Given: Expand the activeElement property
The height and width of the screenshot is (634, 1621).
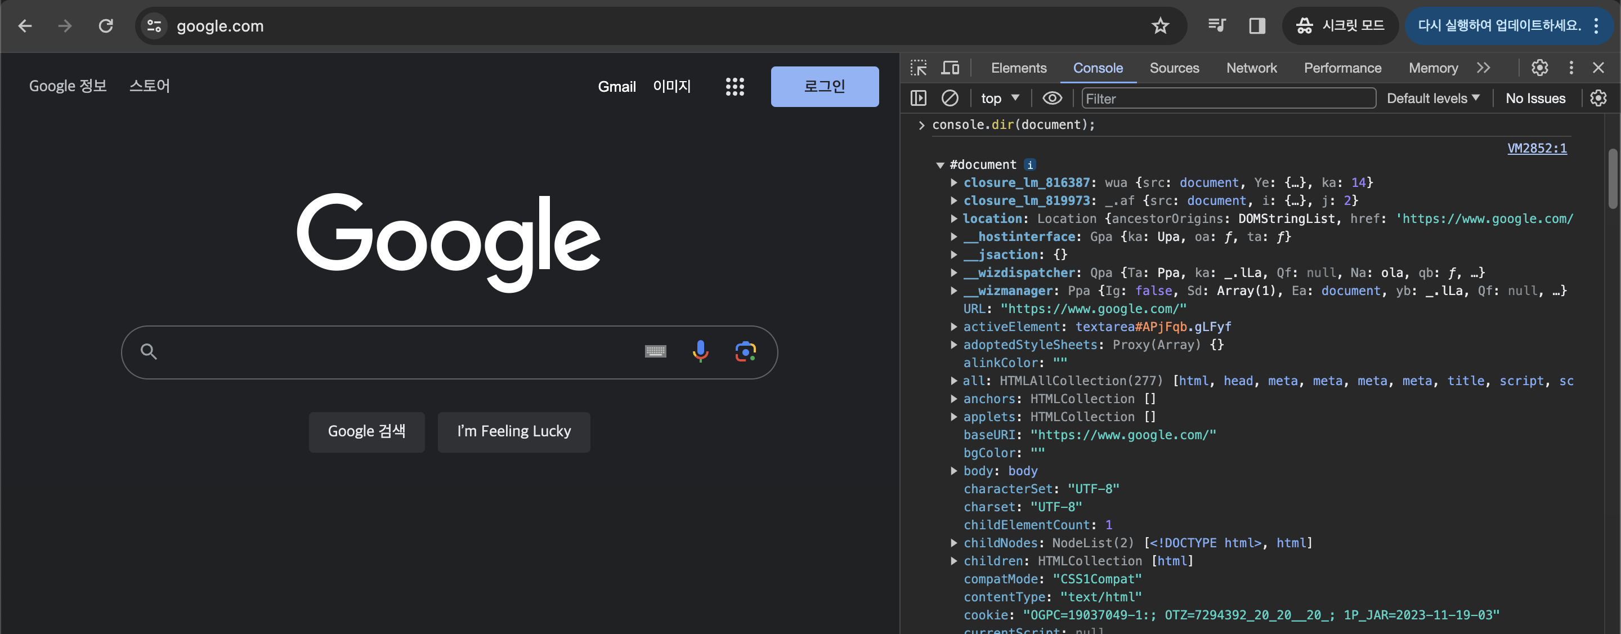Looking at the screenshot, I should coord(954,327).
